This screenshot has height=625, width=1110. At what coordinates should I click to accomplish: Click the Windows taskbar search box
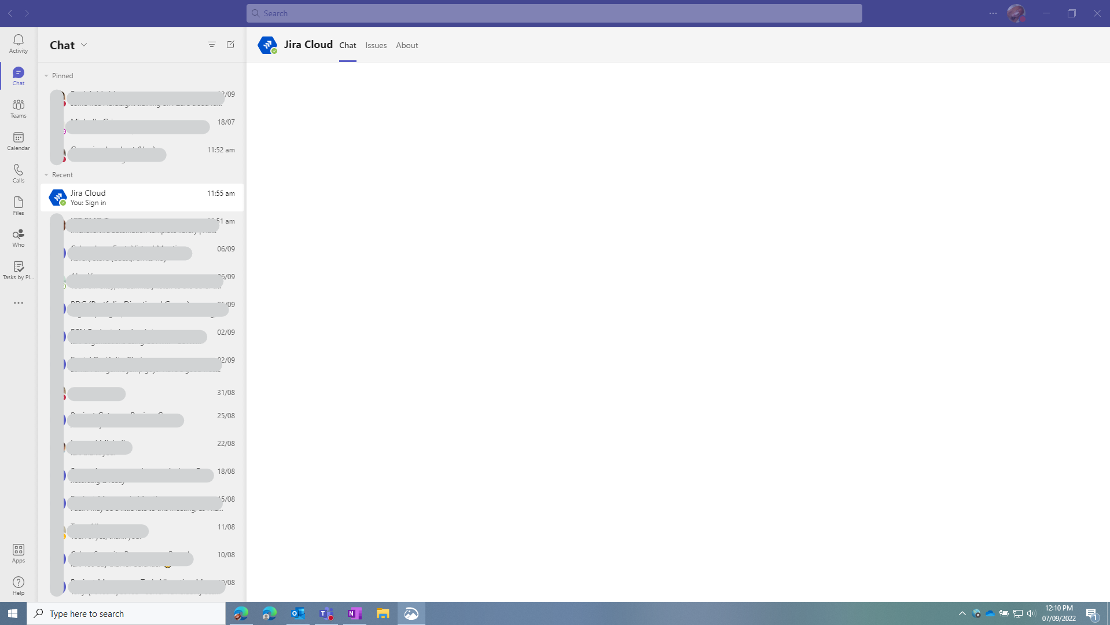click(x=126, y=613)
